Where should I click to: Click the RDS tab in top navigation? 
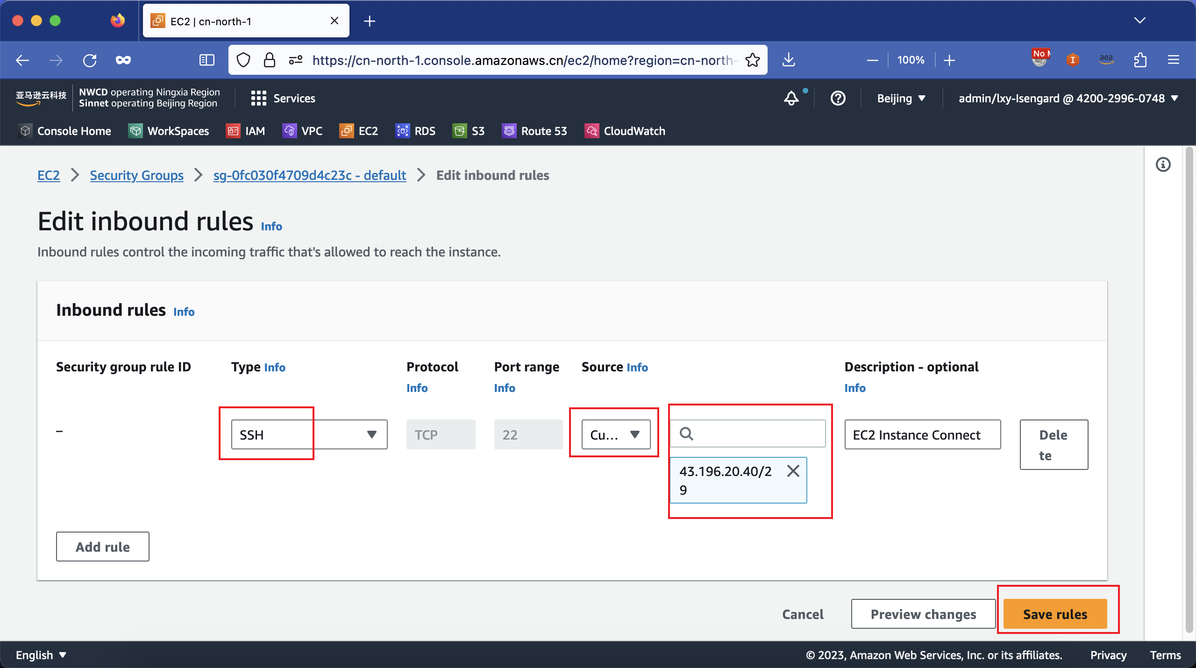click(x=425, y=131)
